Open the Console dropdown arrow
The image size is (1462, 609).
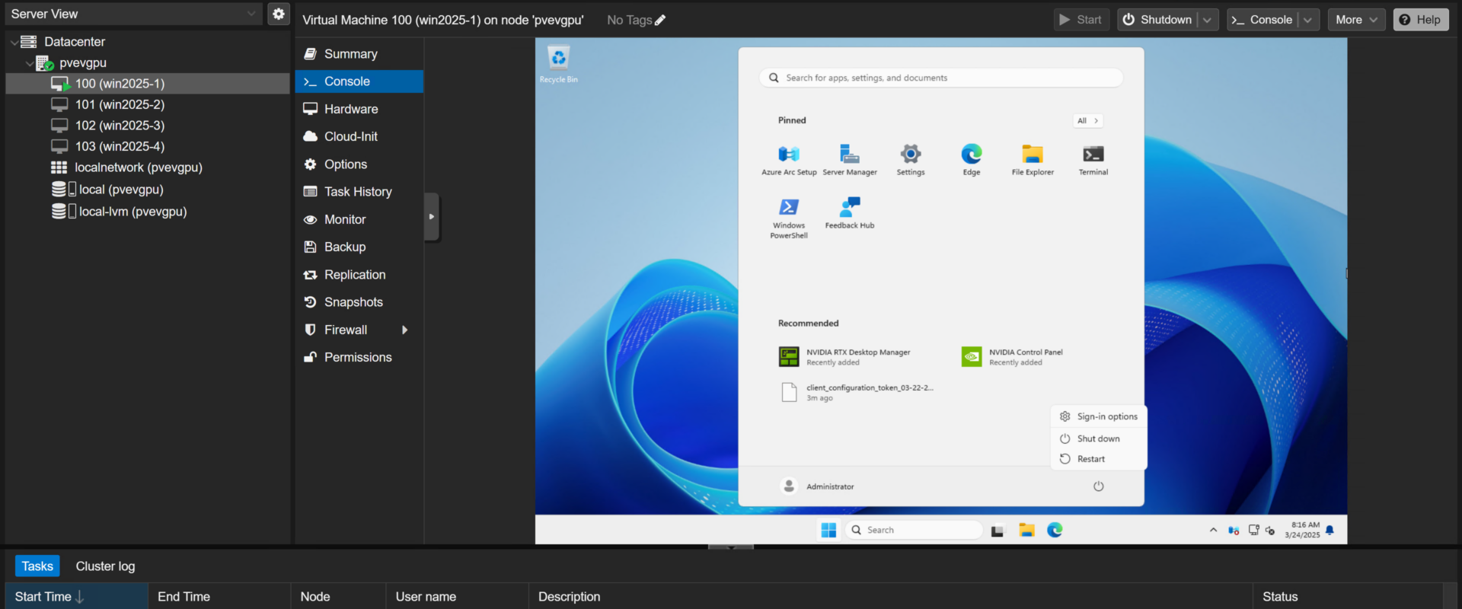pos(1307,20)
